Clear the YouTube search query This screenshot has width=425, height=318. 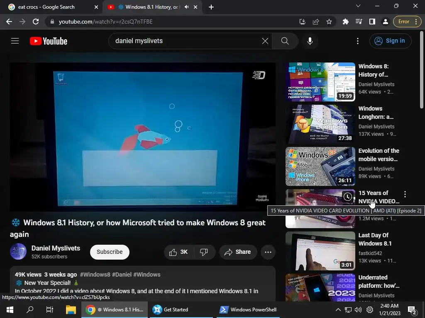pyautogui.click(x=265, y=41)
